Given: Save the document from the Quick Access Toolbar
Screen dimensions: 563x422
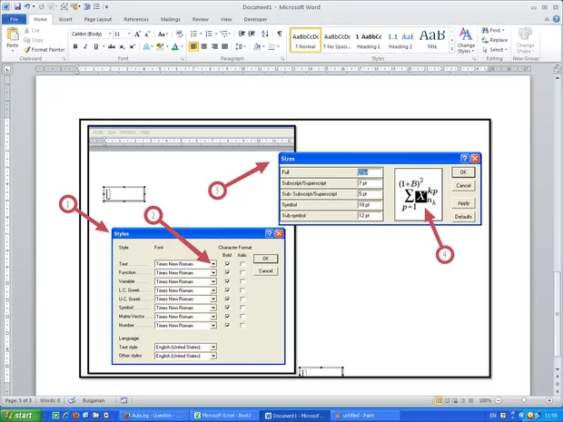Looking at the screenshot, I should tap(17, 7).
